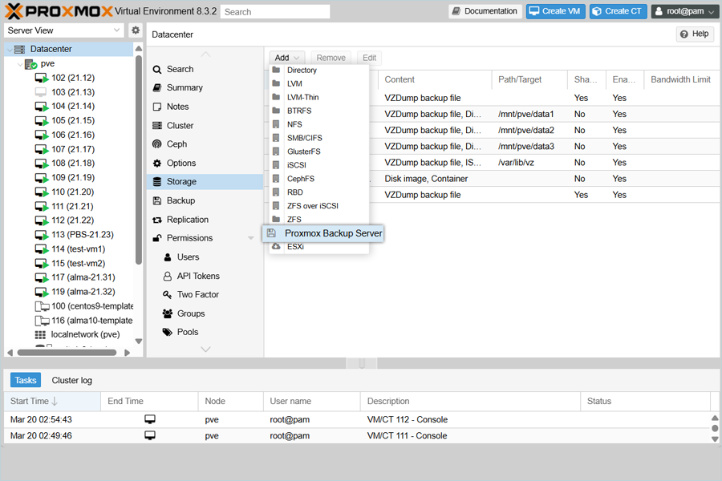Viewport: 722px width, 481px height.
Task: Choose Proxmox Backup Server from Add menu
Action: pos(333,233)
